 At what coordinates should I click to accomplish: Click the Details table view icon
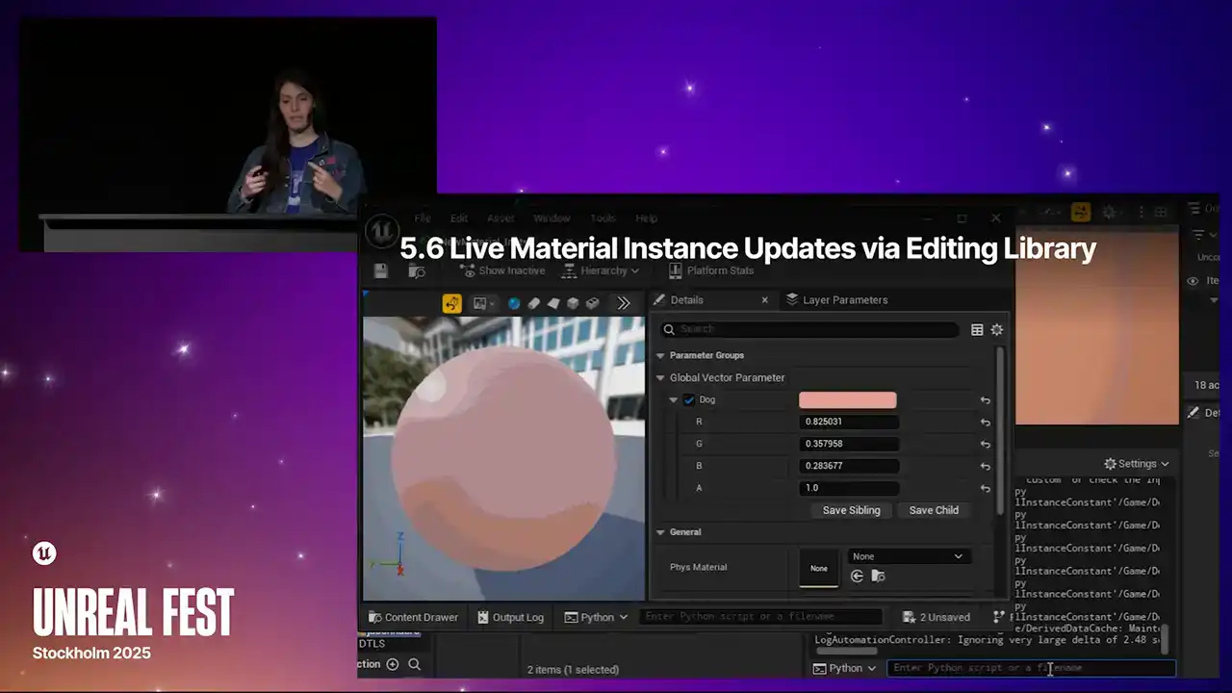(977, 329)
